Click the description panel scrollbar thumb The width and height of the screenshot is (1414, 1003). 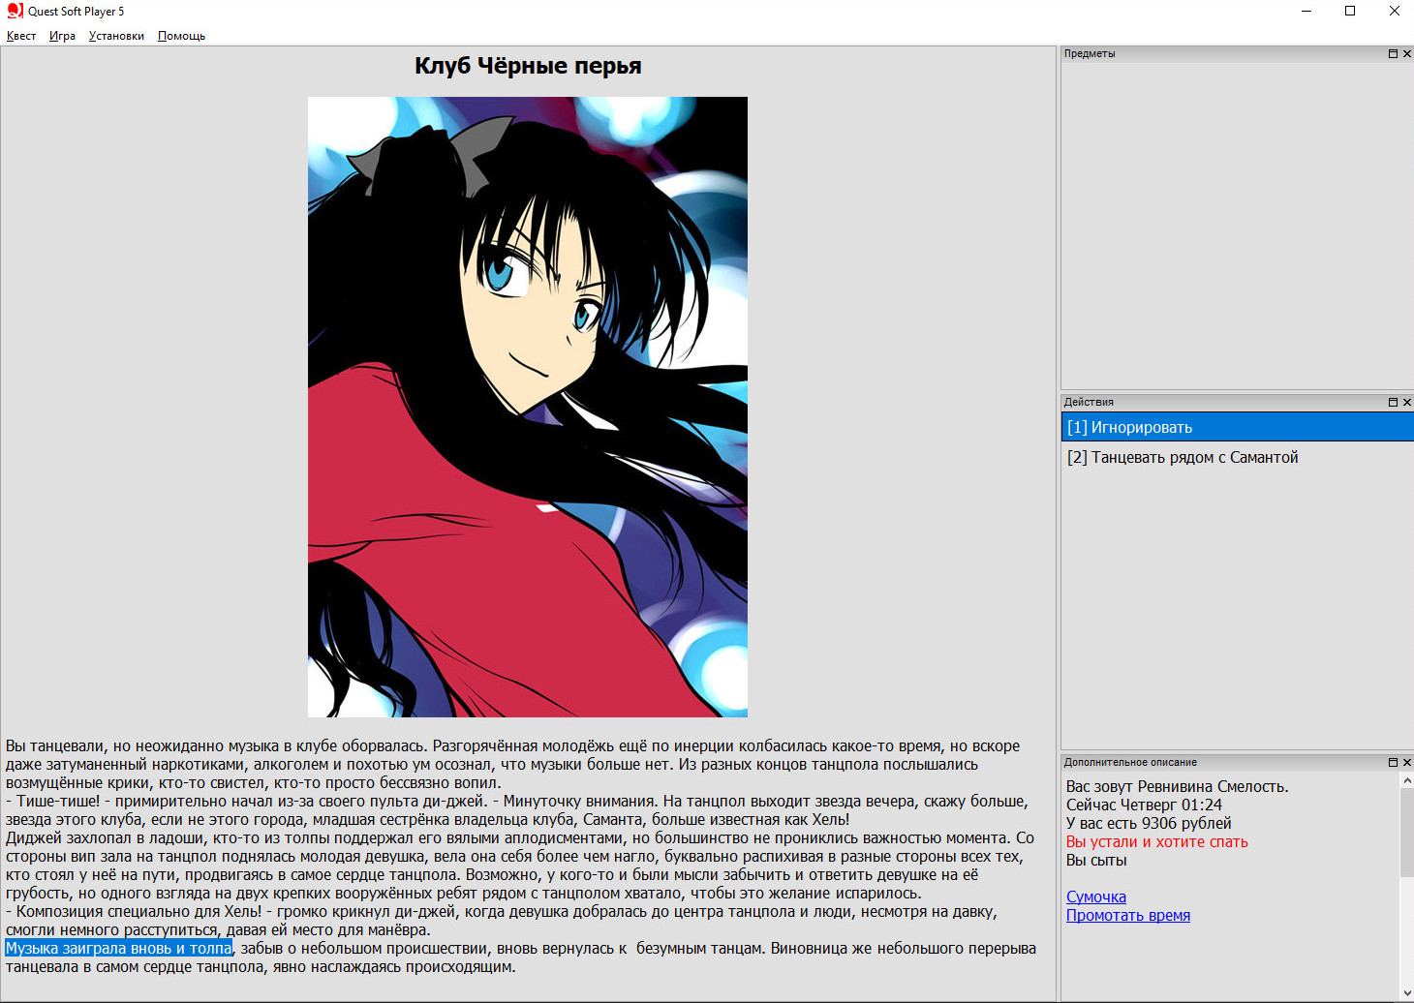pos(1406,832)
